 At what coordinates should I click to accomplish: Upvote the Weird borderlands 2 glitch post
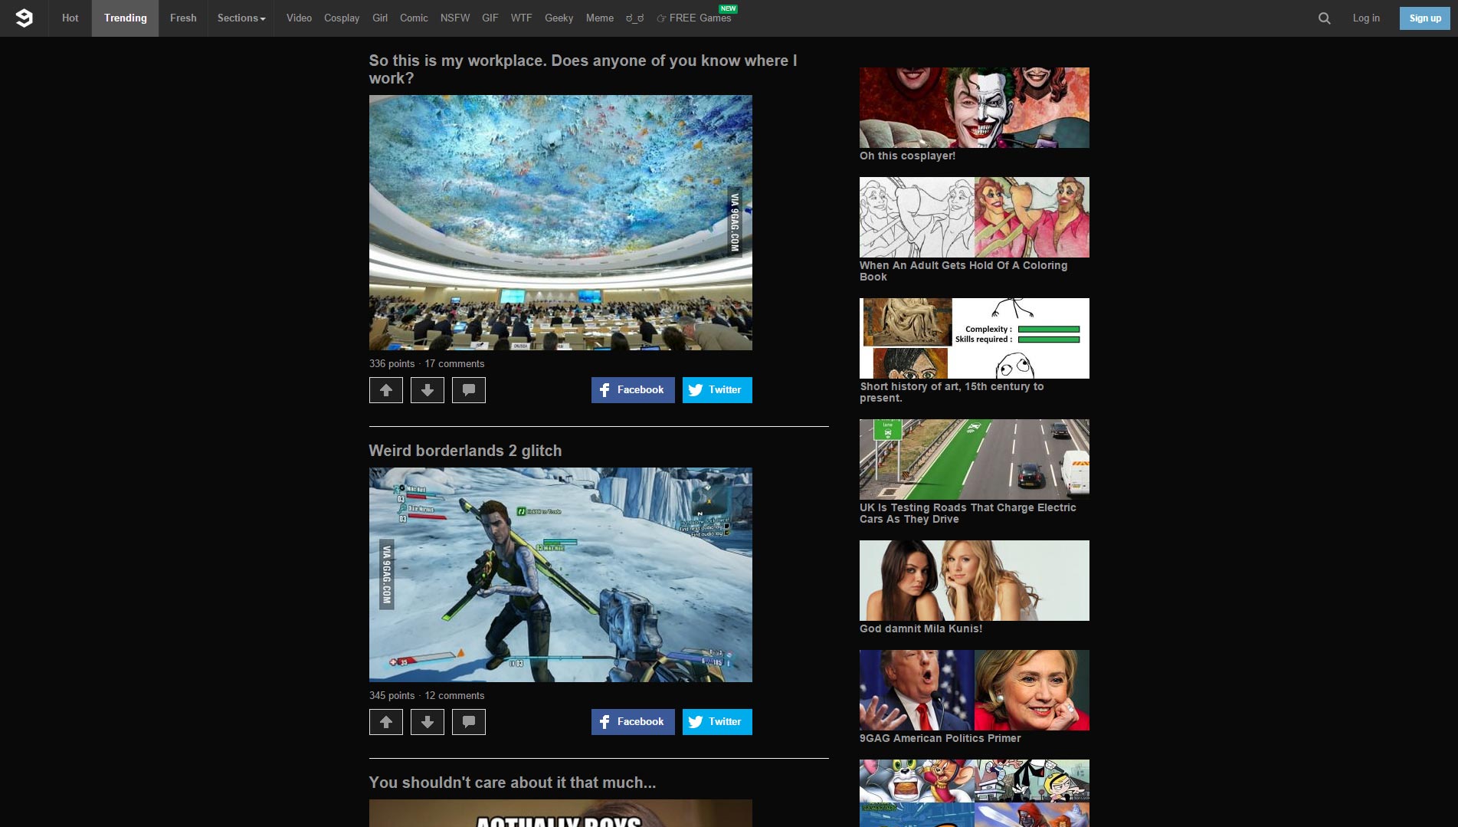tap(386, 722)
